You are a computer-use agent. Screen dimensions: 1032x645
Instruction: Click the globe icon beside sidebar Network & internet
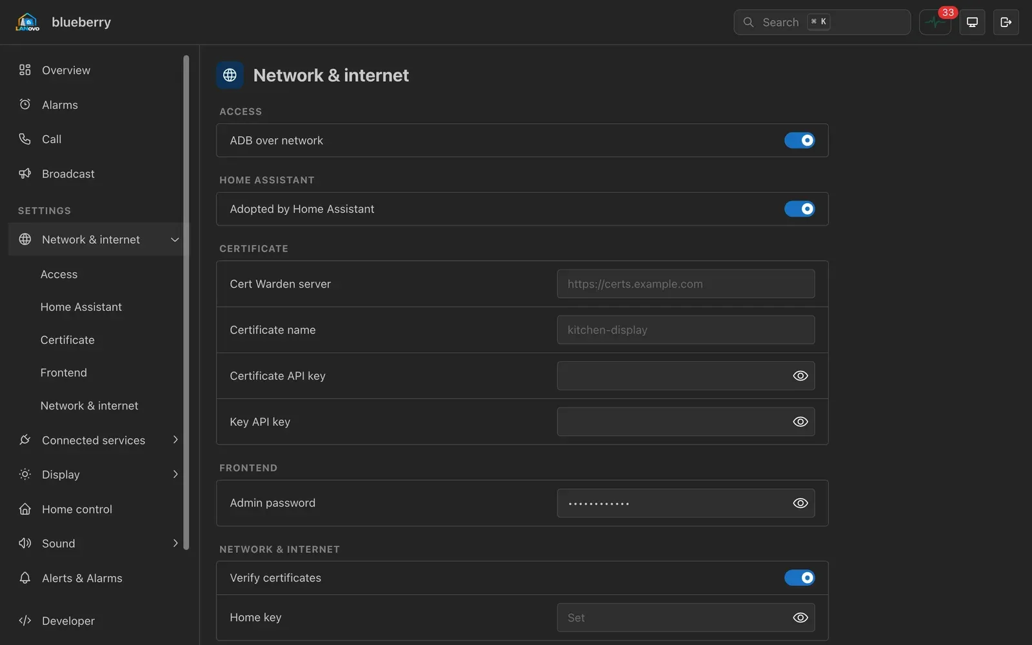point(25,239)
